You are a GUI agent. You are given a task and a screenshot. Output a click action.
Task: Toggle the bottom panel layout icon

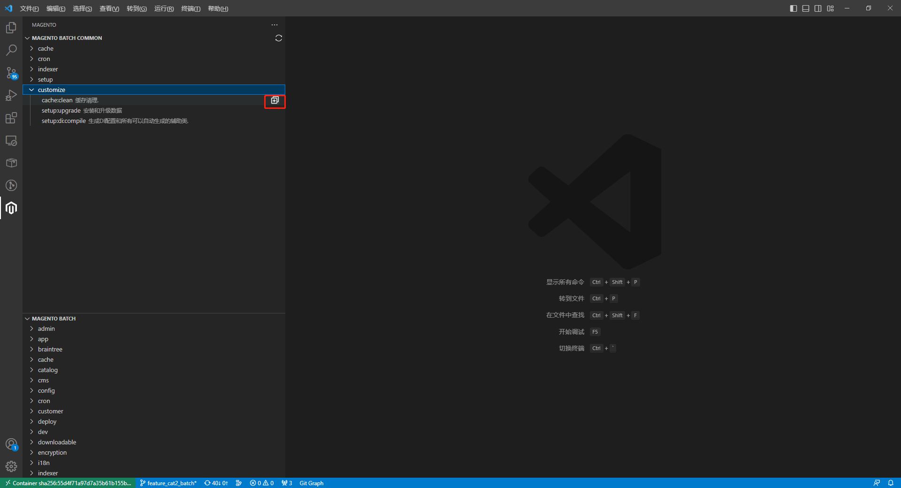coord(806,8)
